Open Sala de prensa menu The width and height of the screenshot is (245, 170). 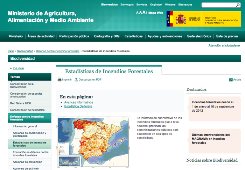tap(227, 36)
